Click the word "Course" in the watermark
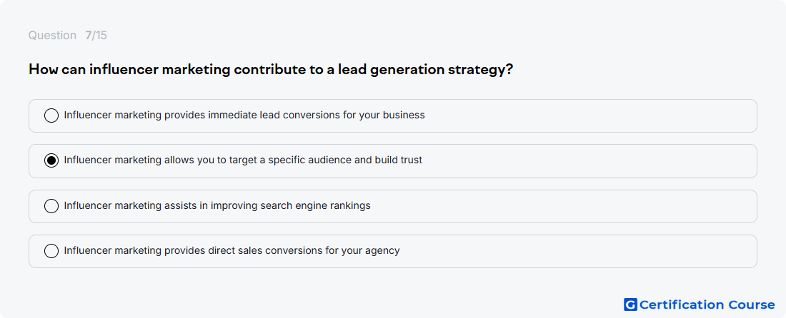Image resolution: width=786 pixels, height=318 pixels. [752, 304]
